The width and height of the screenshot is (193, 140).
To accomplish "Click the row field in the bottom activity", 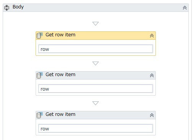I will click(96, 129).
